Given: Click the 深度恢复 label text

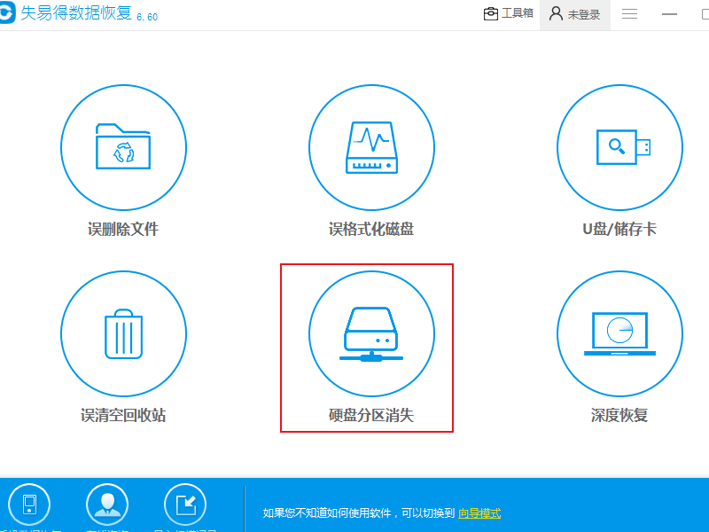Looking at the screenshot, I should [x=619, y=415].
